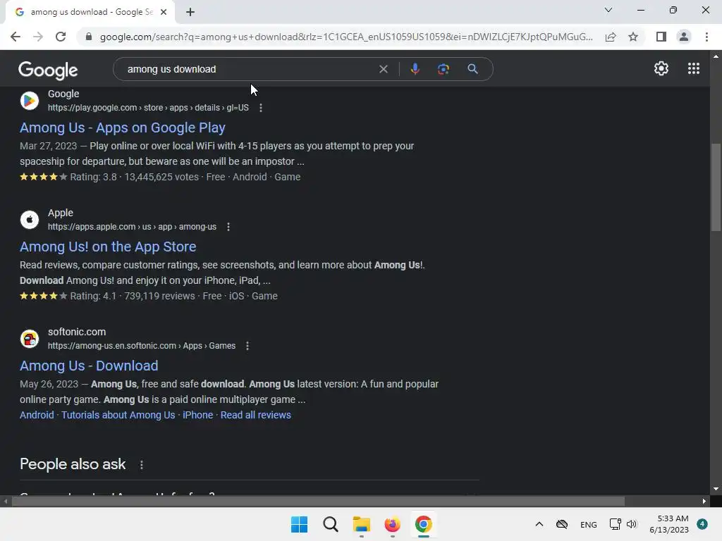Launch Firefox from the taskbar

coord(392,524)
